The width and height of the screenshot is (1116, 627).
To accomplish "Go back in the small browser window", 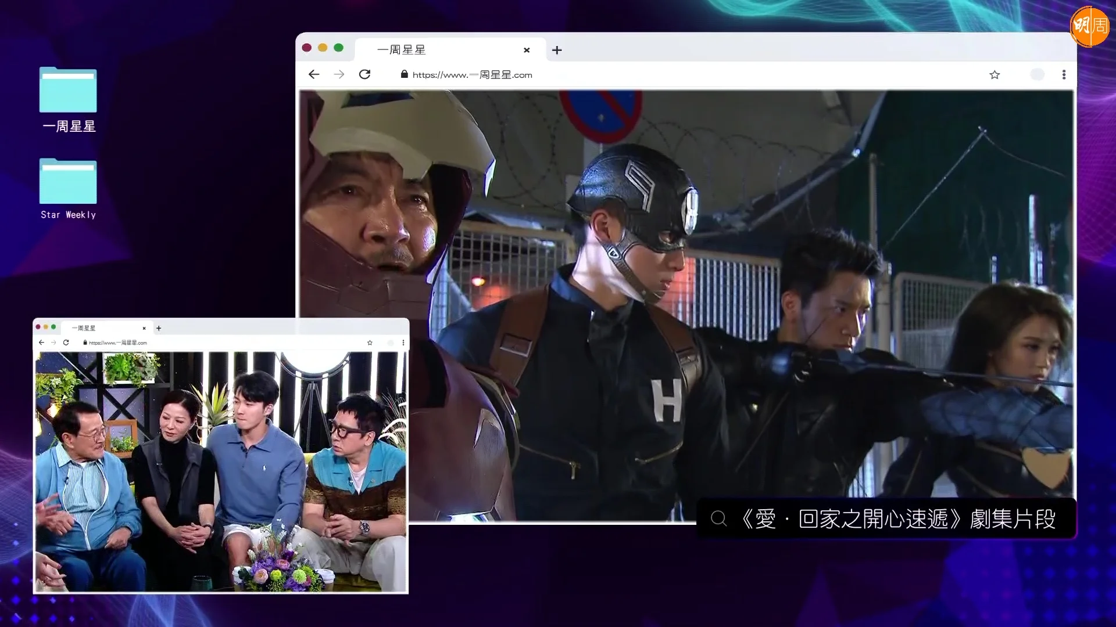I will 41,343.
